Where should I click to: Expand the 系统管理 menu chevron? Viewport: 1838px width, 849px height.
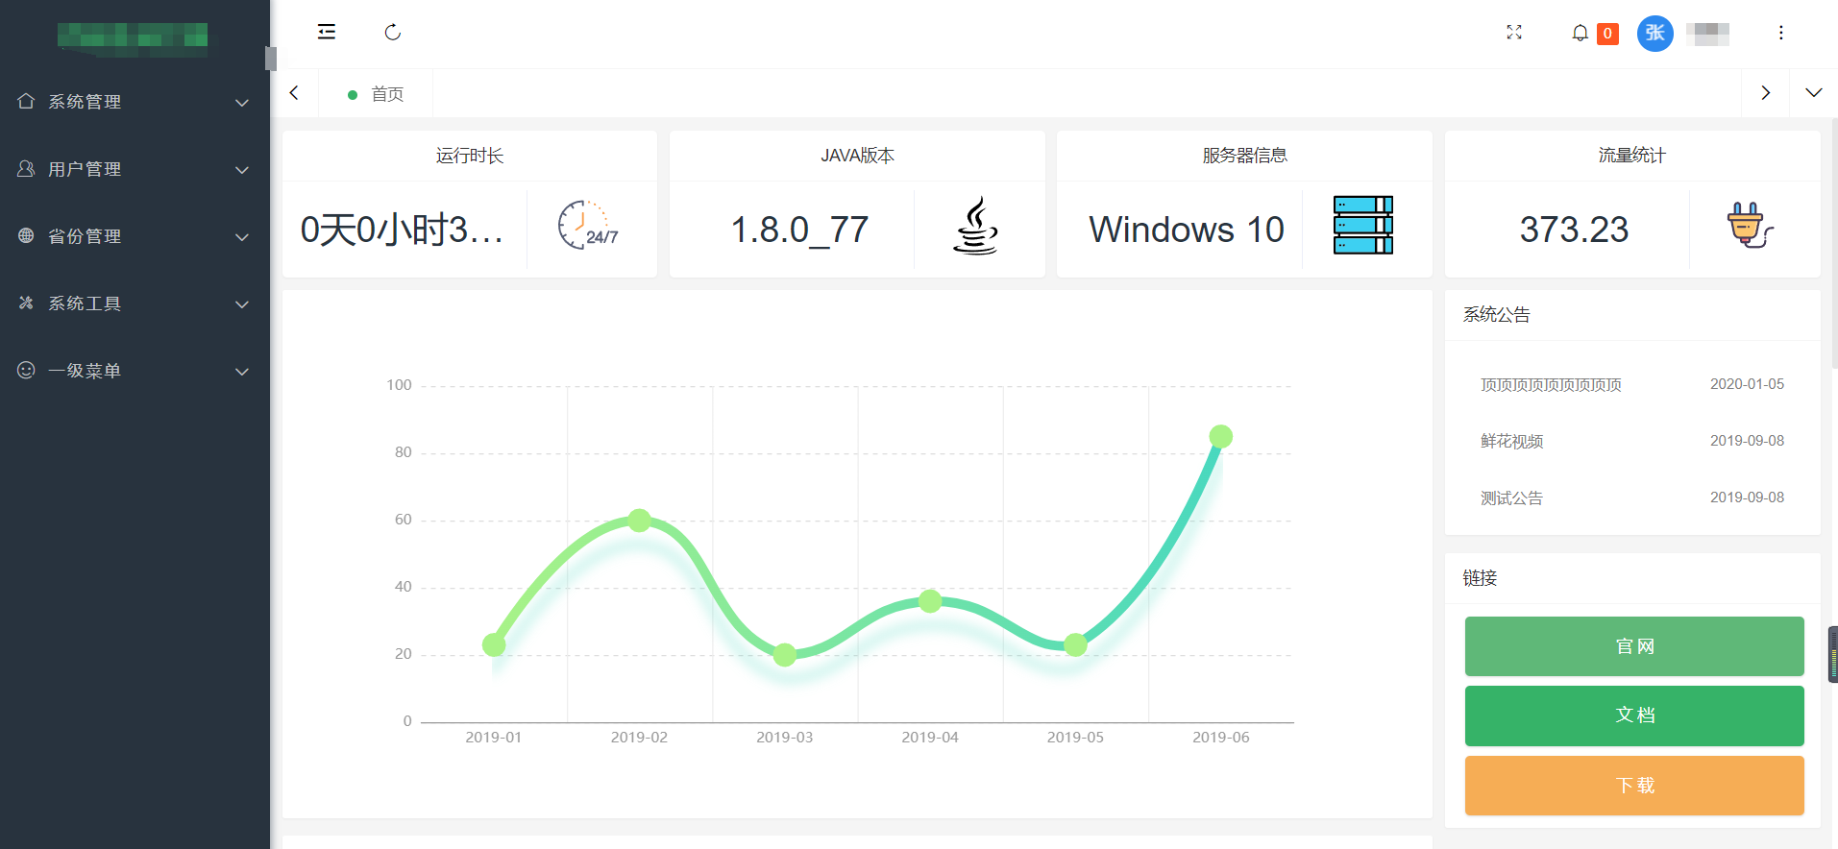pyautogui.click(x=242, y=103)
